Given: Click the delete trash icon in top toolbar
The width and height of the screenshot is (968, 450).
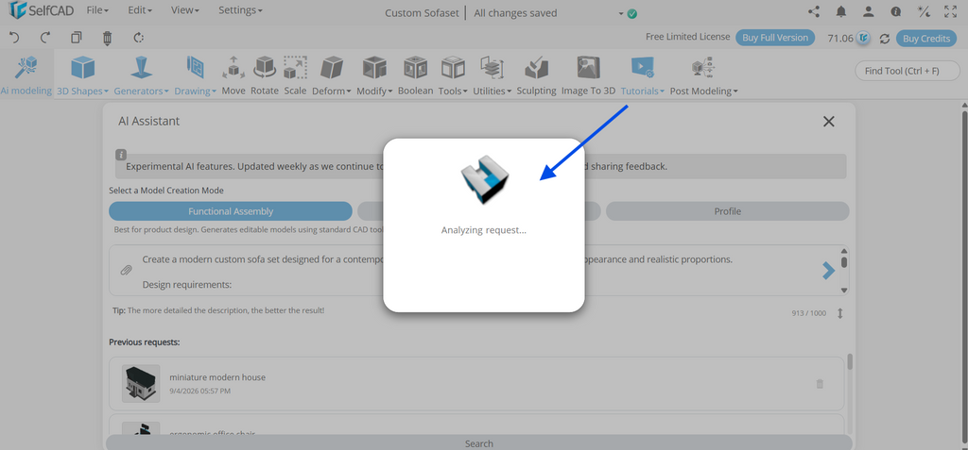Looking at the screenshot, I should 107,39.
